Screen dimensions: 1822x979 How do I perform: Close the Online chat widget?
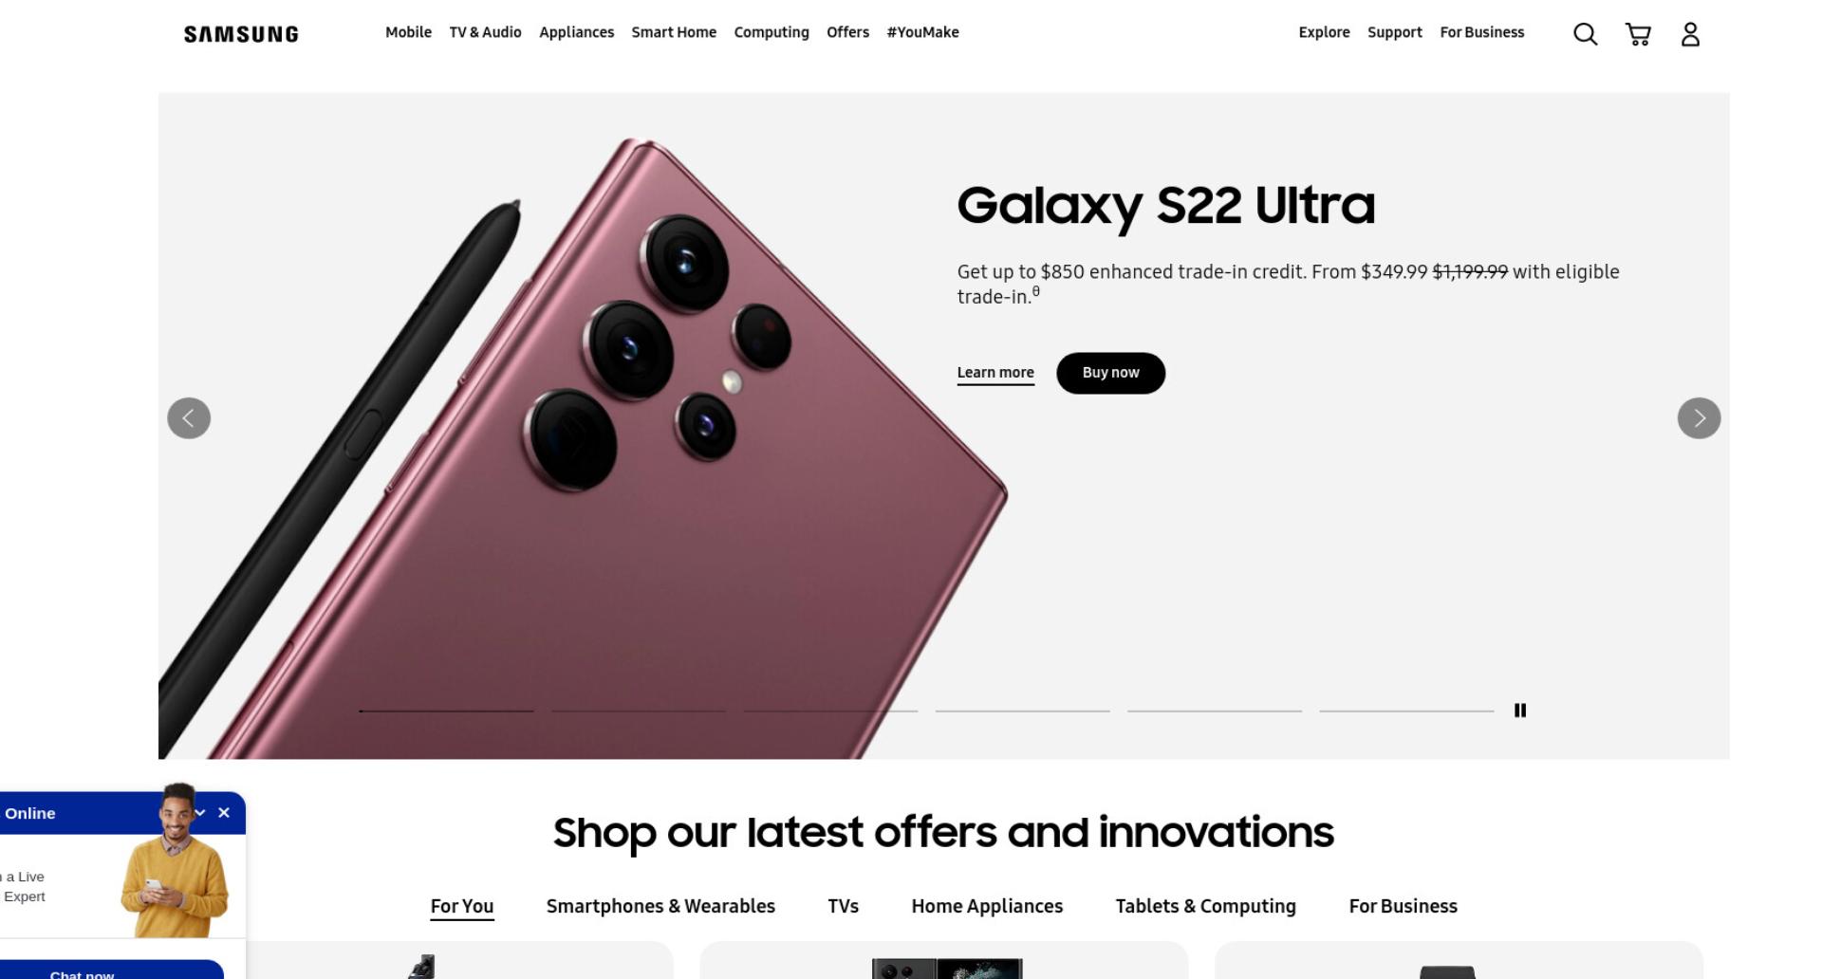pos(224,813)
